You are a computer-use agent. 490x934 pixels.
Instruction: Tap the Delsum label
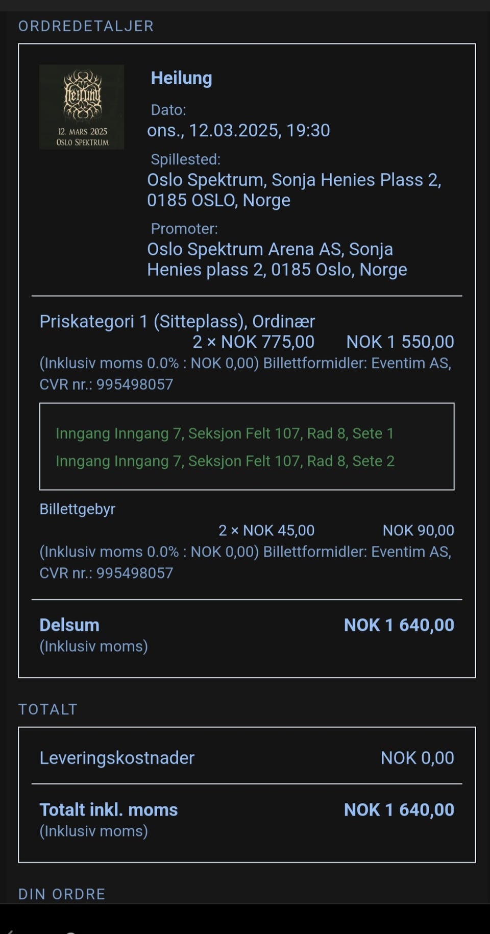click(69, 625)
